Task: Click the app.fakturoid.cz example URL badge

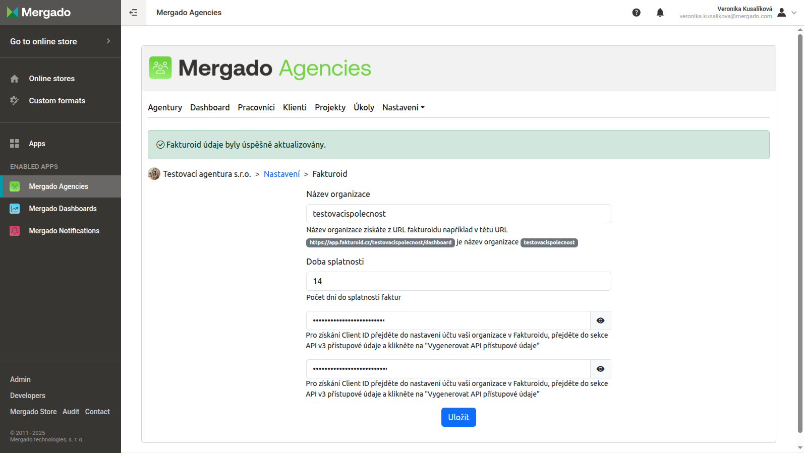Action: [x=381, y=243]
